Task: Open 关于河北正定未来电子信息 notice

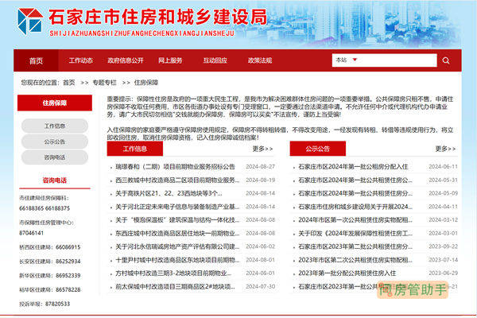Action: click(177, 207)
